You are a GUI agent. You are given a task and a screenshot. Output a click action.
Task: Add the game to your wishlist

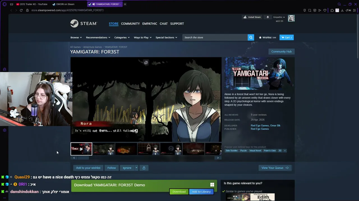(x=88, y=168)
